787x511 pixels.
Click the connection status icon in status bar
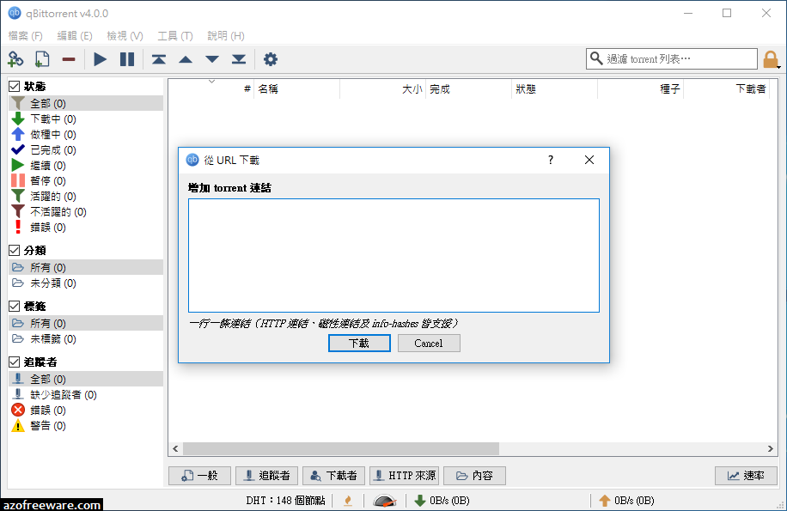384,500
